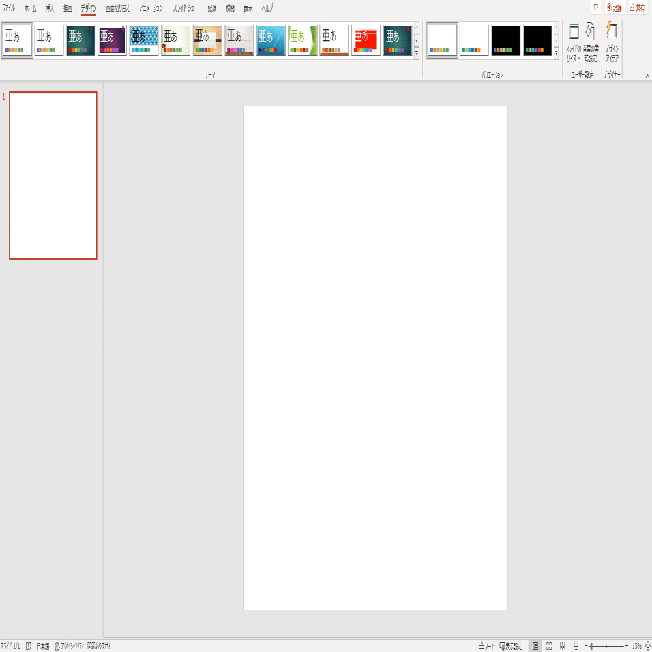The image size is (652, 652).
Task: Open the comments pane speech bubble icon
Action: click(596, 7)
